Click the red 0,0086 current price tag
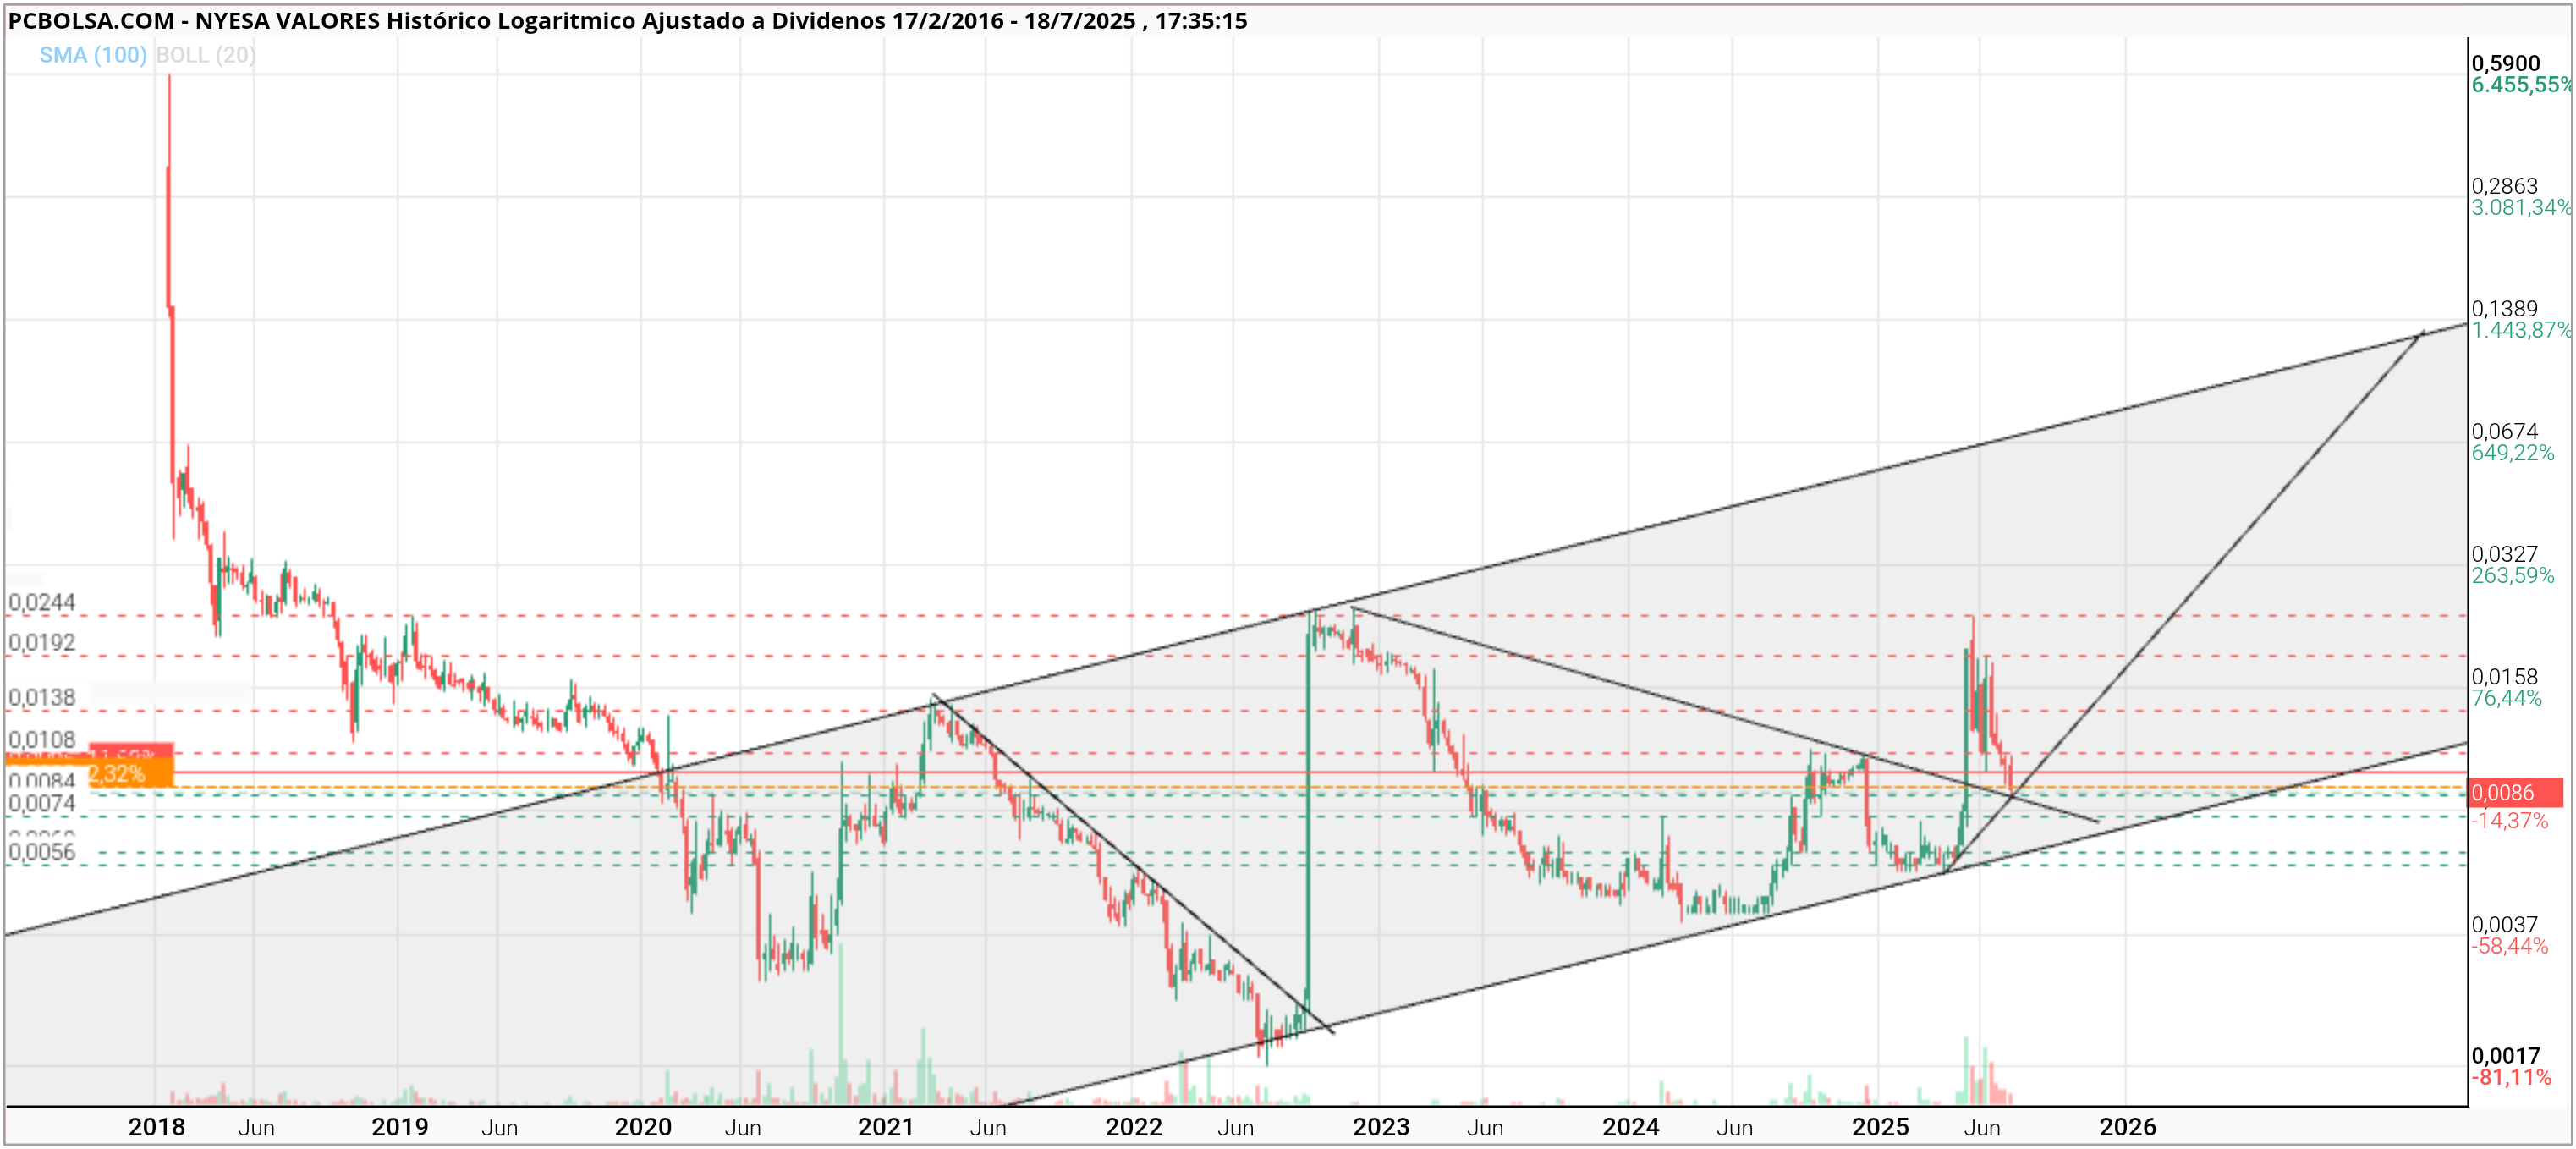This screenshot has width=2576, height=1149. coord(2515,793)
